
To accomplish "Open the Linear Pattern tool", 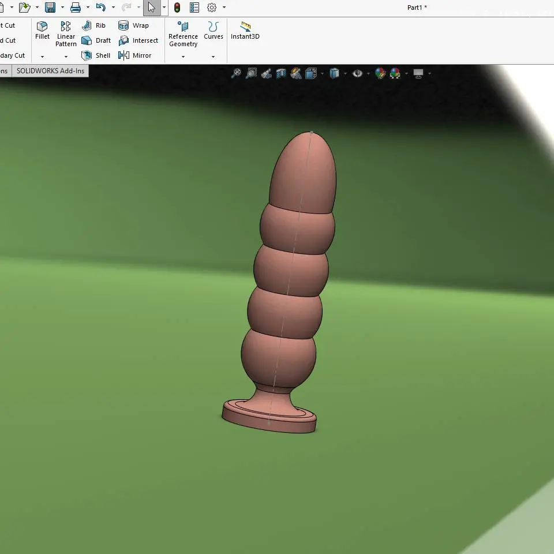I will (x=66, y=34).
